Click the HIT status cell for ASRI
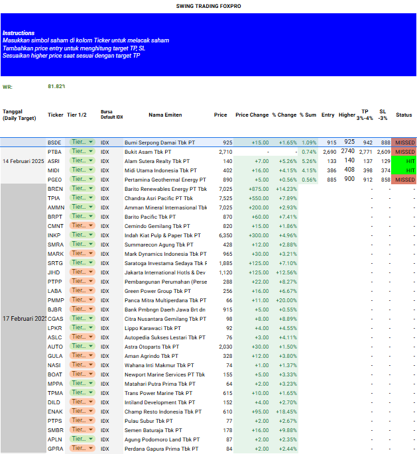The image size is (417, 454). [x=404, y=161]
